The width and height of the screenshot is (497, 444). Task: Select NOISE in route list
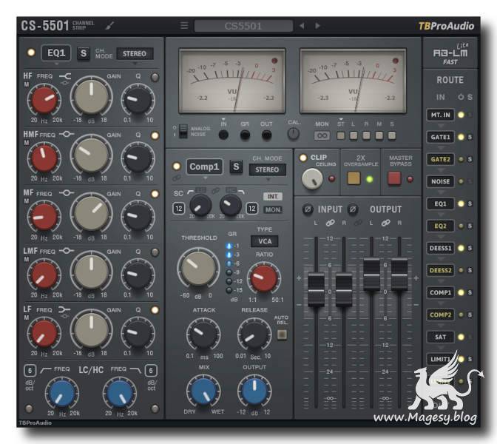(440, 181)
